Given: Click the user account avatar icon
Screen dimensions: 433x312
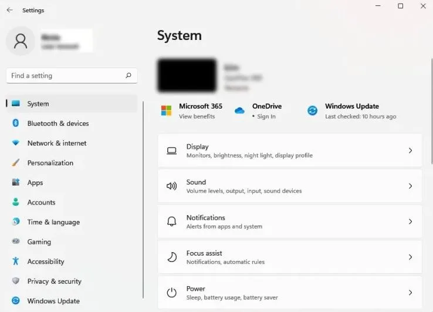Looking at the screenshot, I should click(21, 41).
